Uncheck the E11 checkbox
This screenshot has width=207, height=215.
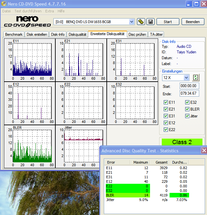pyautogui.click(x=166, y=102)
